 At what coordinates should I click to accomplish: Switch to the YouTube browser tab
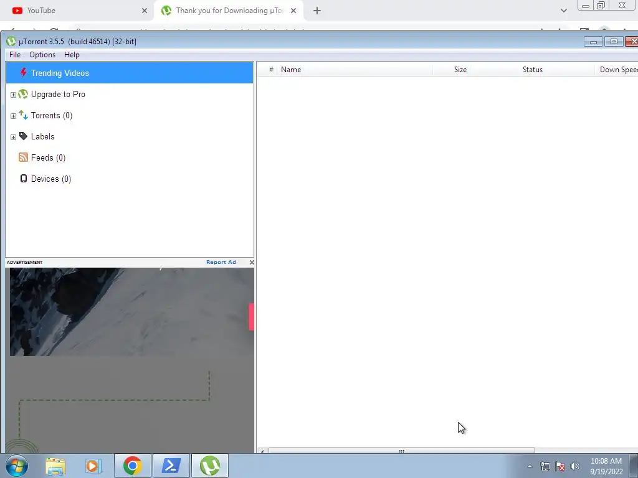tap(77, 11)
